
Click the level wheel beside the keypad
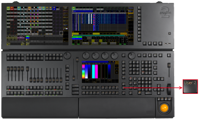tap(169, 89)
